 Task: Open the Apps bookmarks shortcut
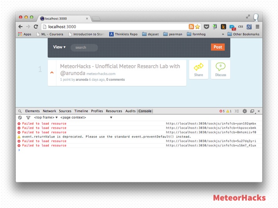pos(25,34)
